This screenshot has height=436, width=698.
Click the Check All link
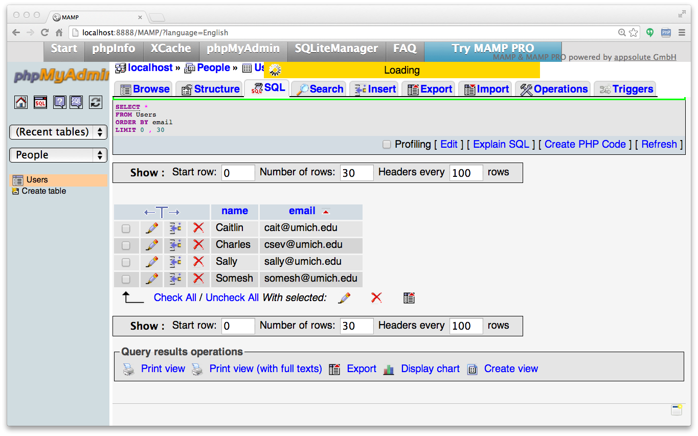tap(175, 297)
